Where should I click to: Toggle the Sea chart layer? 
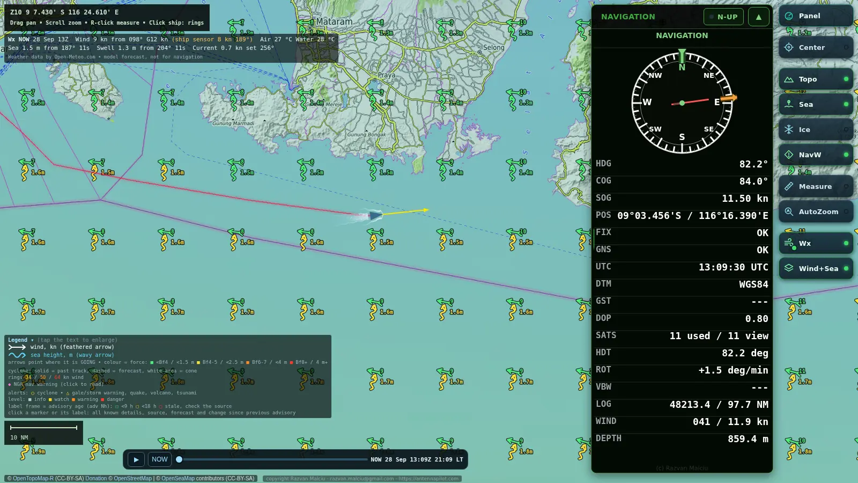click(x=816, y=104)
